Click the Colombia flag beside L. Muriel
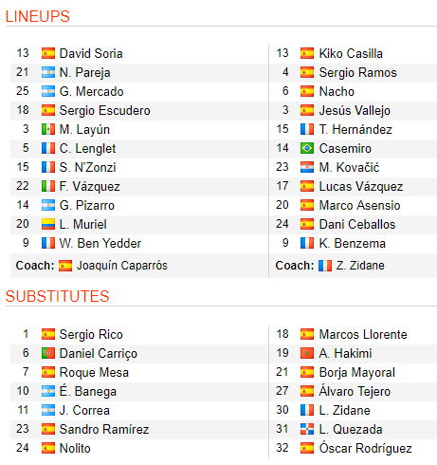Viewport: 437px width, 465px height. (x=48, y=224)
